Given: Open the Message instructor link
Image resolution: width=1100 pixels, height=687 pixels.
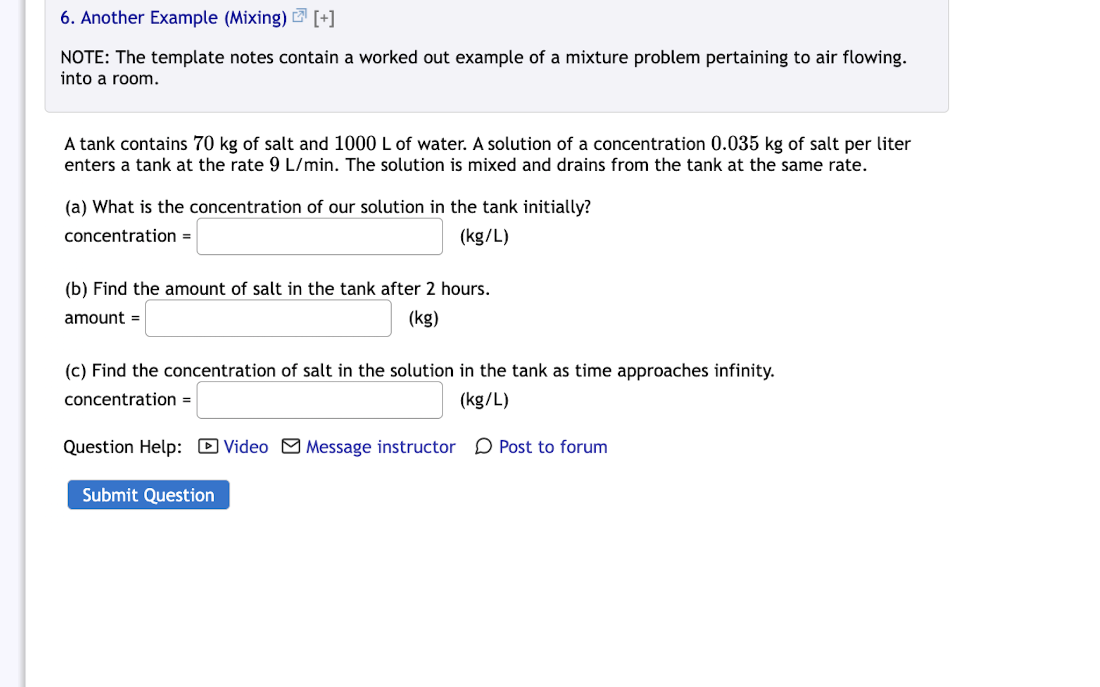Looking at the screenshot, I should pyautogui.click(x=379, y=447).
